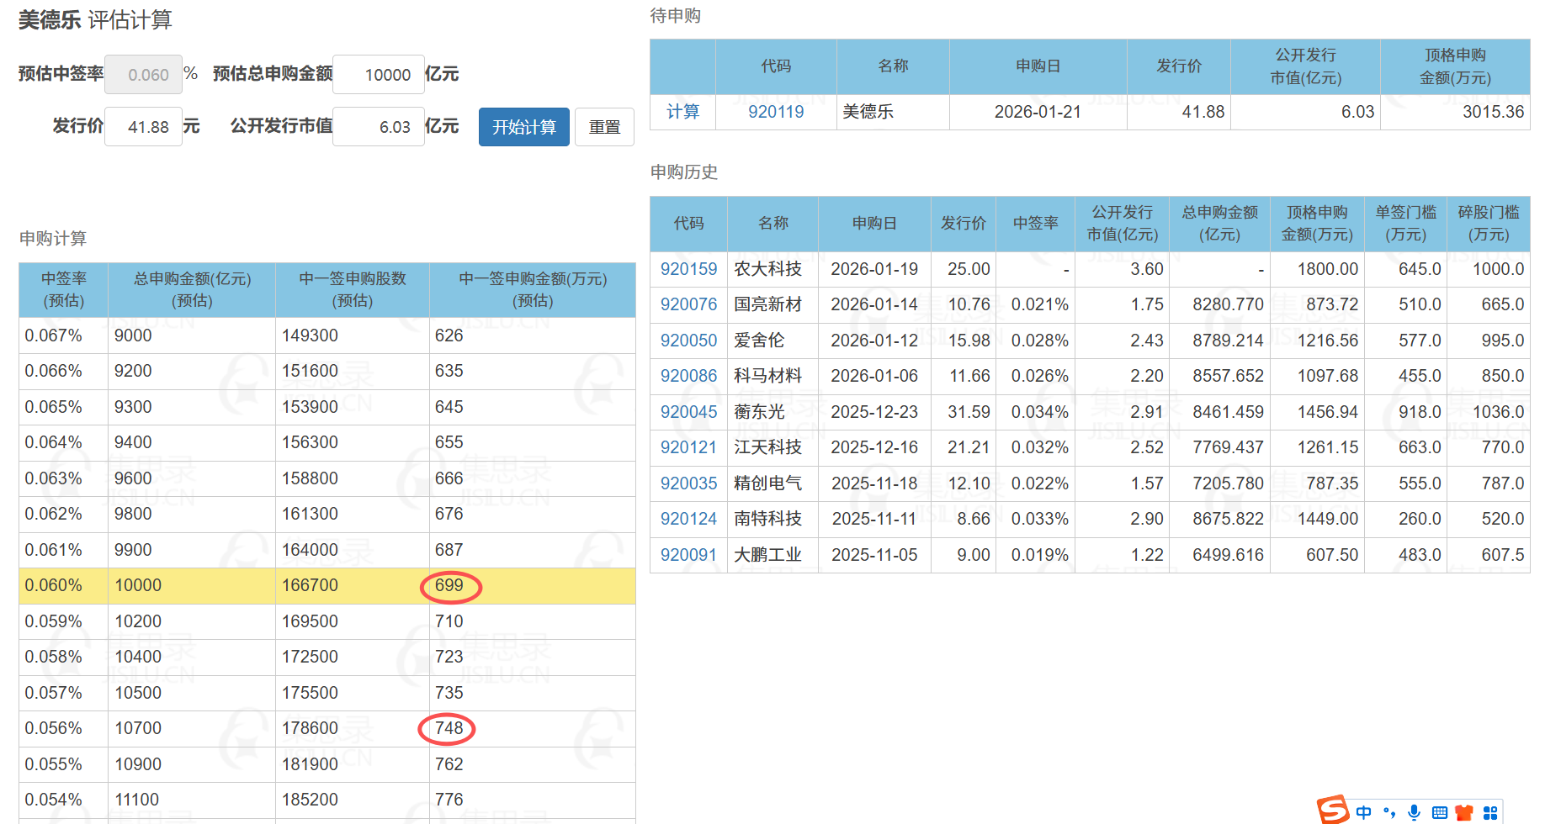Select the highlighted 0.060% estimate row
The image size is (1561, 824).
tap(327, 585)
